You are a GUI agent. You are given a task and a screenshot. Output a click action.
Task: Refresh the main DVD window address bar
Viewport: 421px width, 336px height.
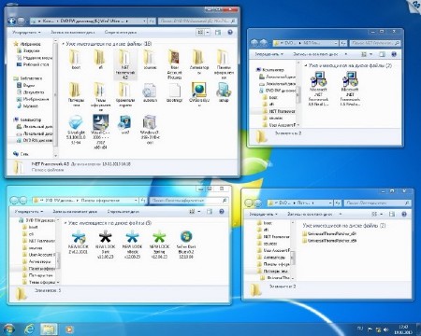152,21
